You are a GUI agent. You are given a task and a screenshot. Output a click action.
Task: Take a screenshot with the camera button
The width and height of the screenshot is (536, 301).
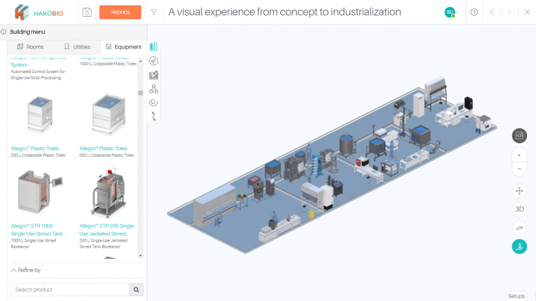(519, 135)
